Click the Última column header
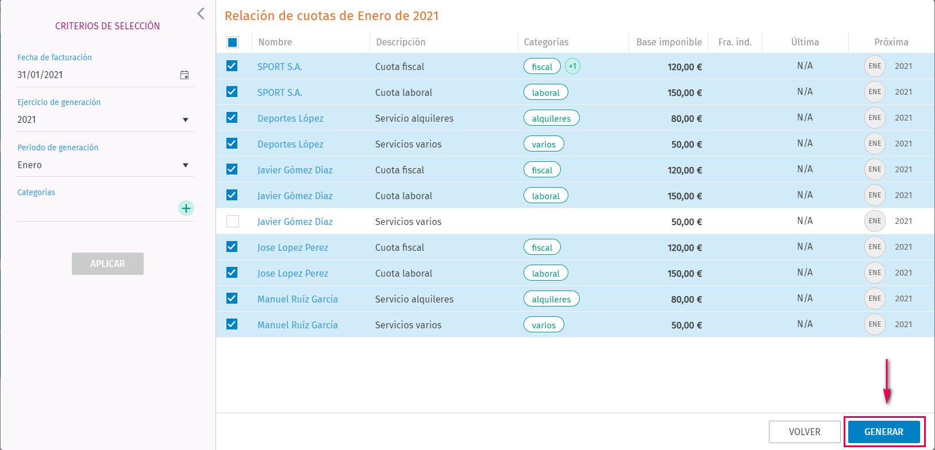The image size is (935, 450). click(x=805, y=42)
